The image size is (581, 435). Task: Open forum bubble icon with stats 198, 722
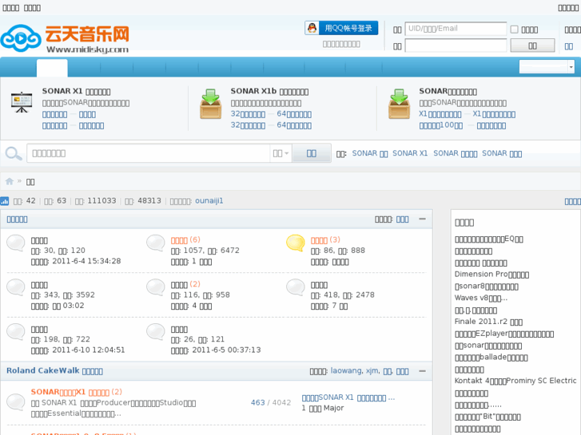16,332
